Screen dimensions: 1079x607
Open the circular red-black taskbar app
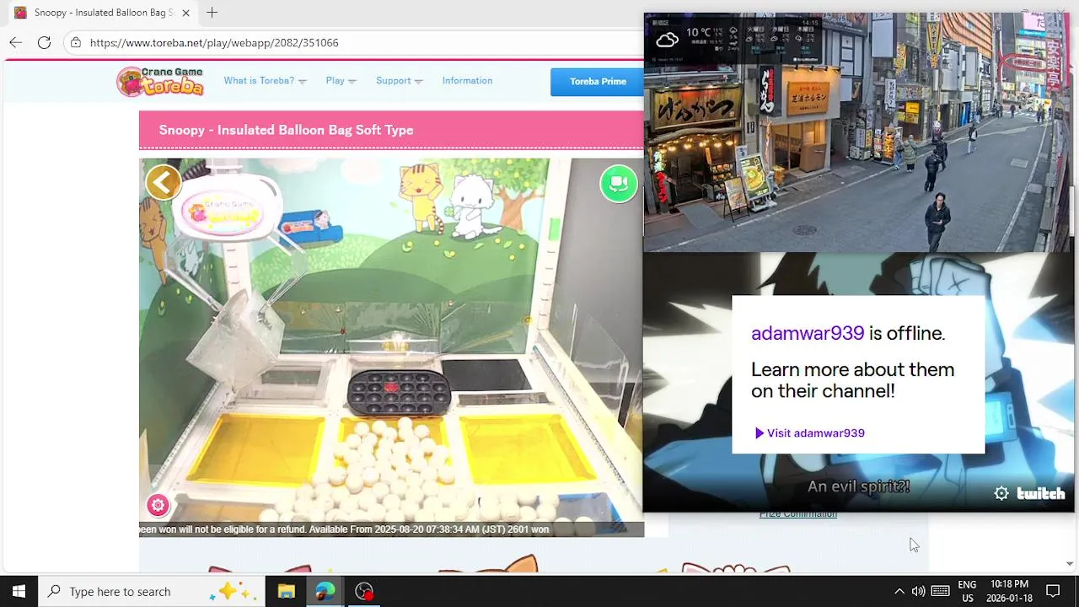(x=364, y=591)
